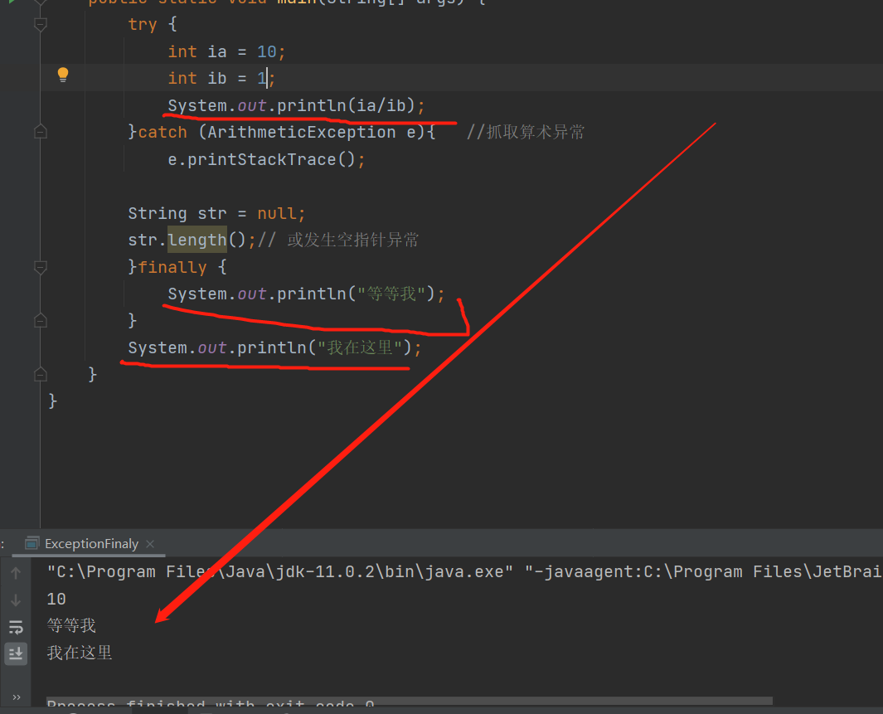Click the highlighted length method call
The image size is (883, 714).
coord(197,240)
